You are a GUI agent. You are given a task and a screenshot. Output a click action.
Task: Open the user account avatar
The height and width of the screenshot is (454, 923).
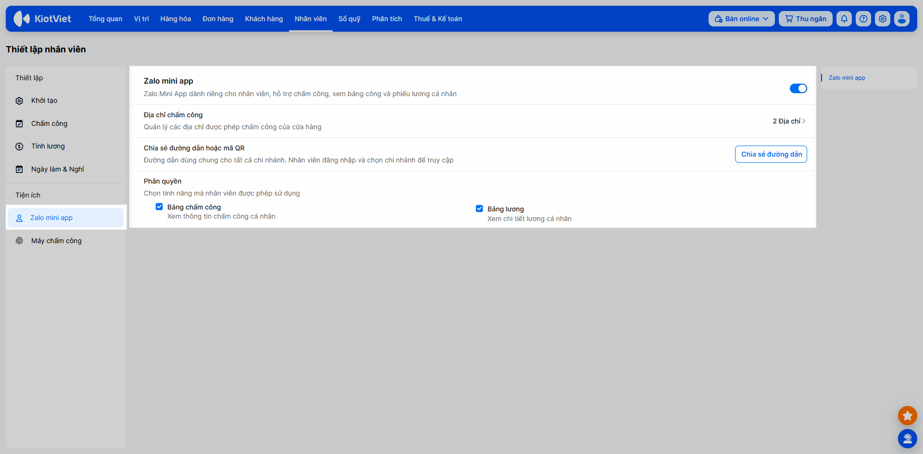coord(902,19)
